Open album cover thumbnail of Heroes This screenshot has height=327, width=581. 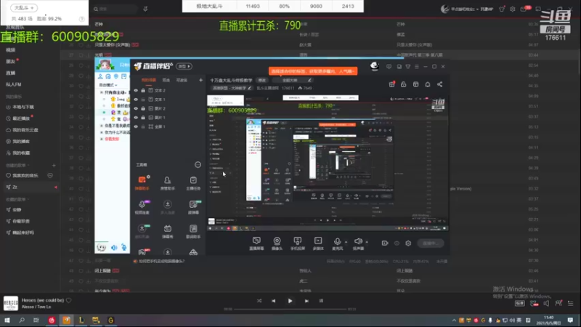[x=11, y=303]
